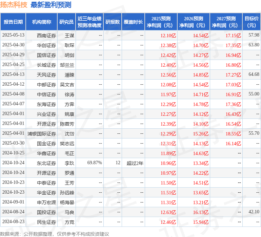Select 近三年业绩预测准确度 column header
The image size is (261, 237).
point(89,22)
